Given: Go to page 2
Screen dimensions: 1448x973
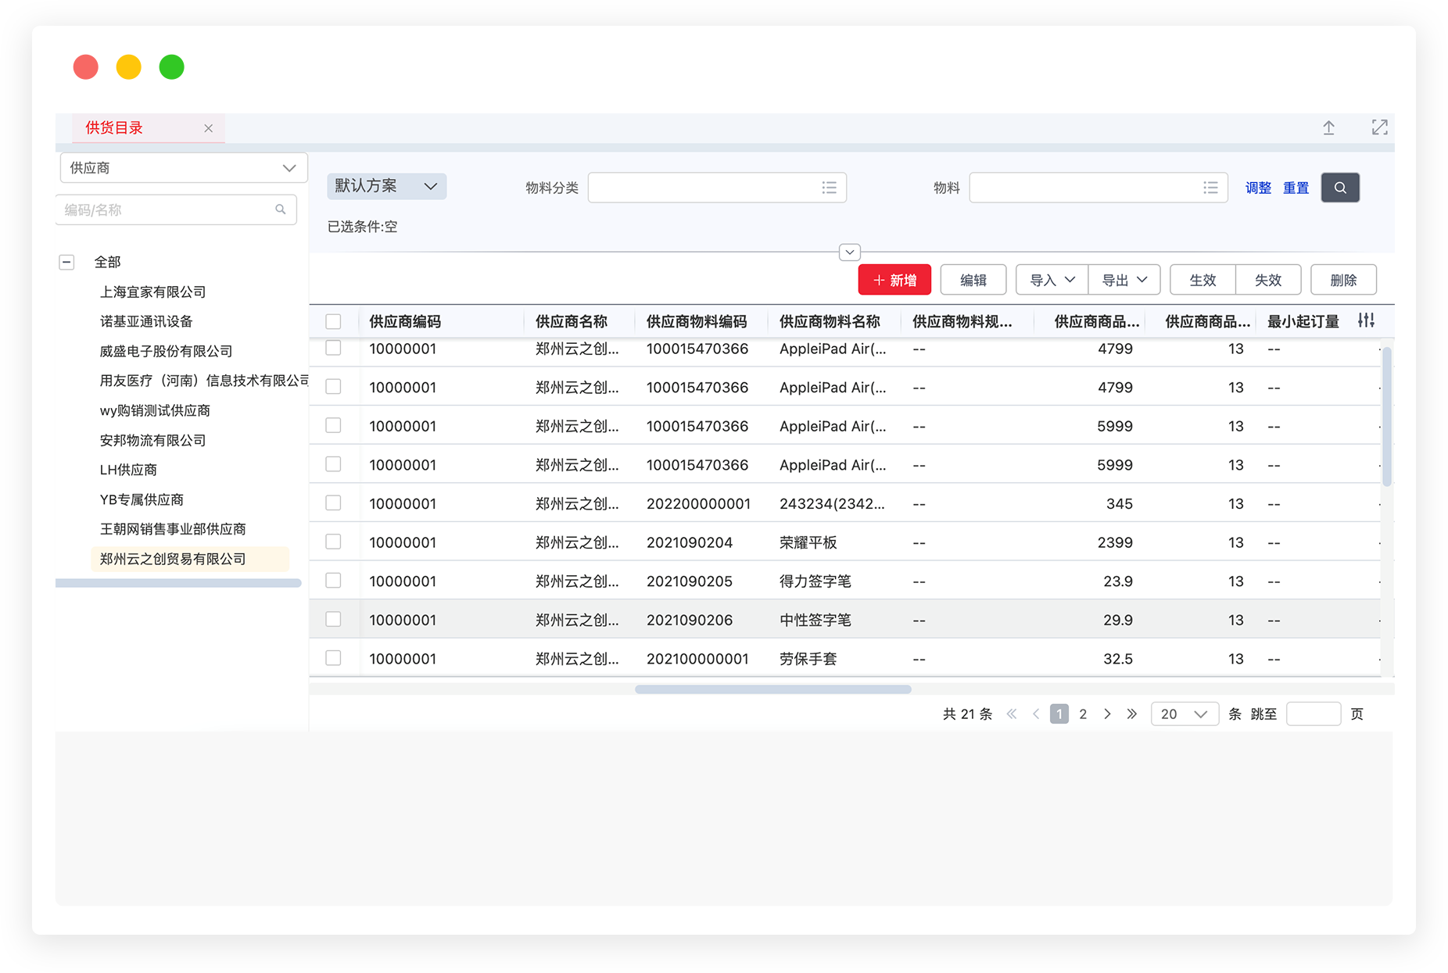Looking at the screenshot, I should click(x=1083, y=714).
